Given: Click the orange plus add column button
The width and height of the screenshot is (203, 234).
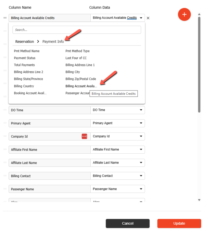Looking at the screenshot, I should click(x=184, y=15).
